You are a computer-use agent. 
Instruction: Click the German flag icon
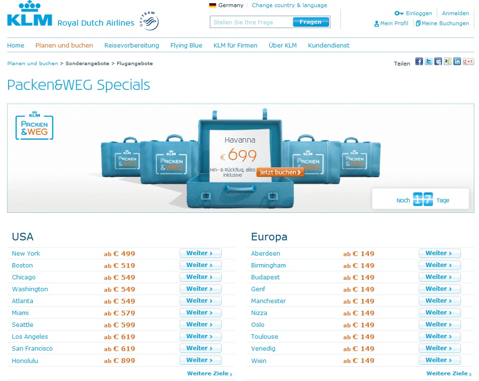tap(213, 5)
